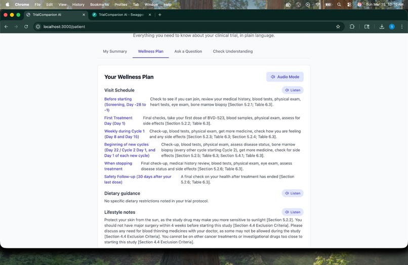Close the TrialCompanion AI tab
Screen dimensions: 408x265
(x=84, y=15)
